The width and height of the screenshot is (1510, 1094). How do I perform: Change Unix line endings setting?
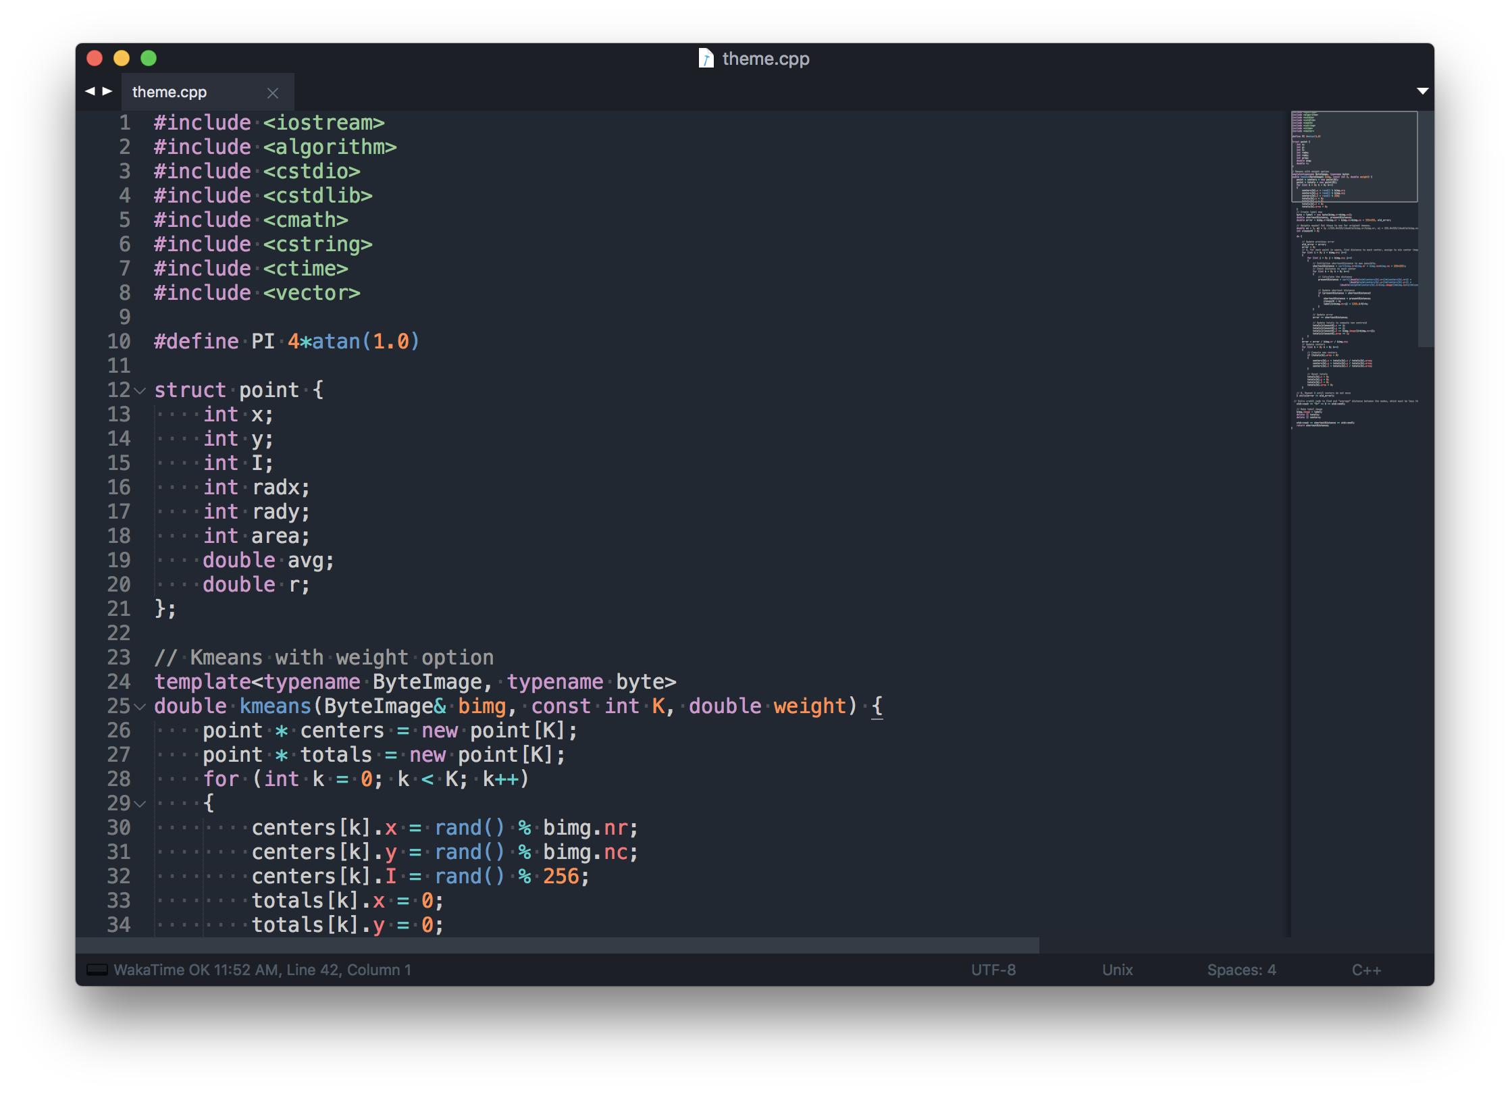pos(1117,970)
